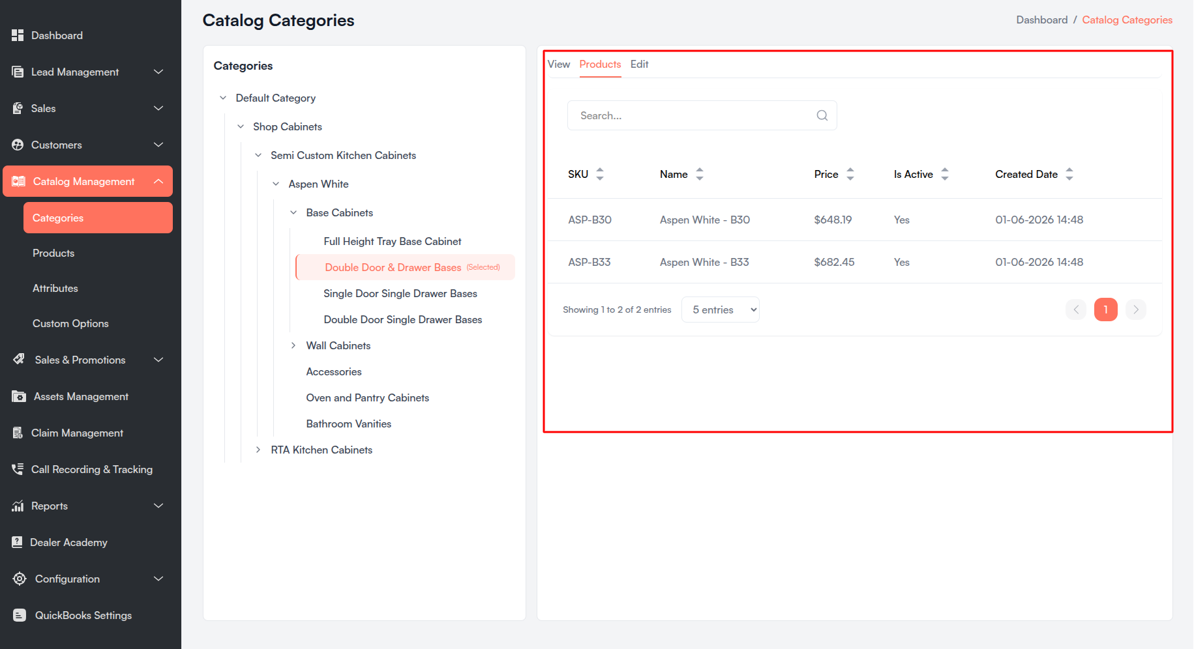The height and width of the screenshot is (649, 1194).
Task: Open the Attributes submenu item
Action: point(55,288)
